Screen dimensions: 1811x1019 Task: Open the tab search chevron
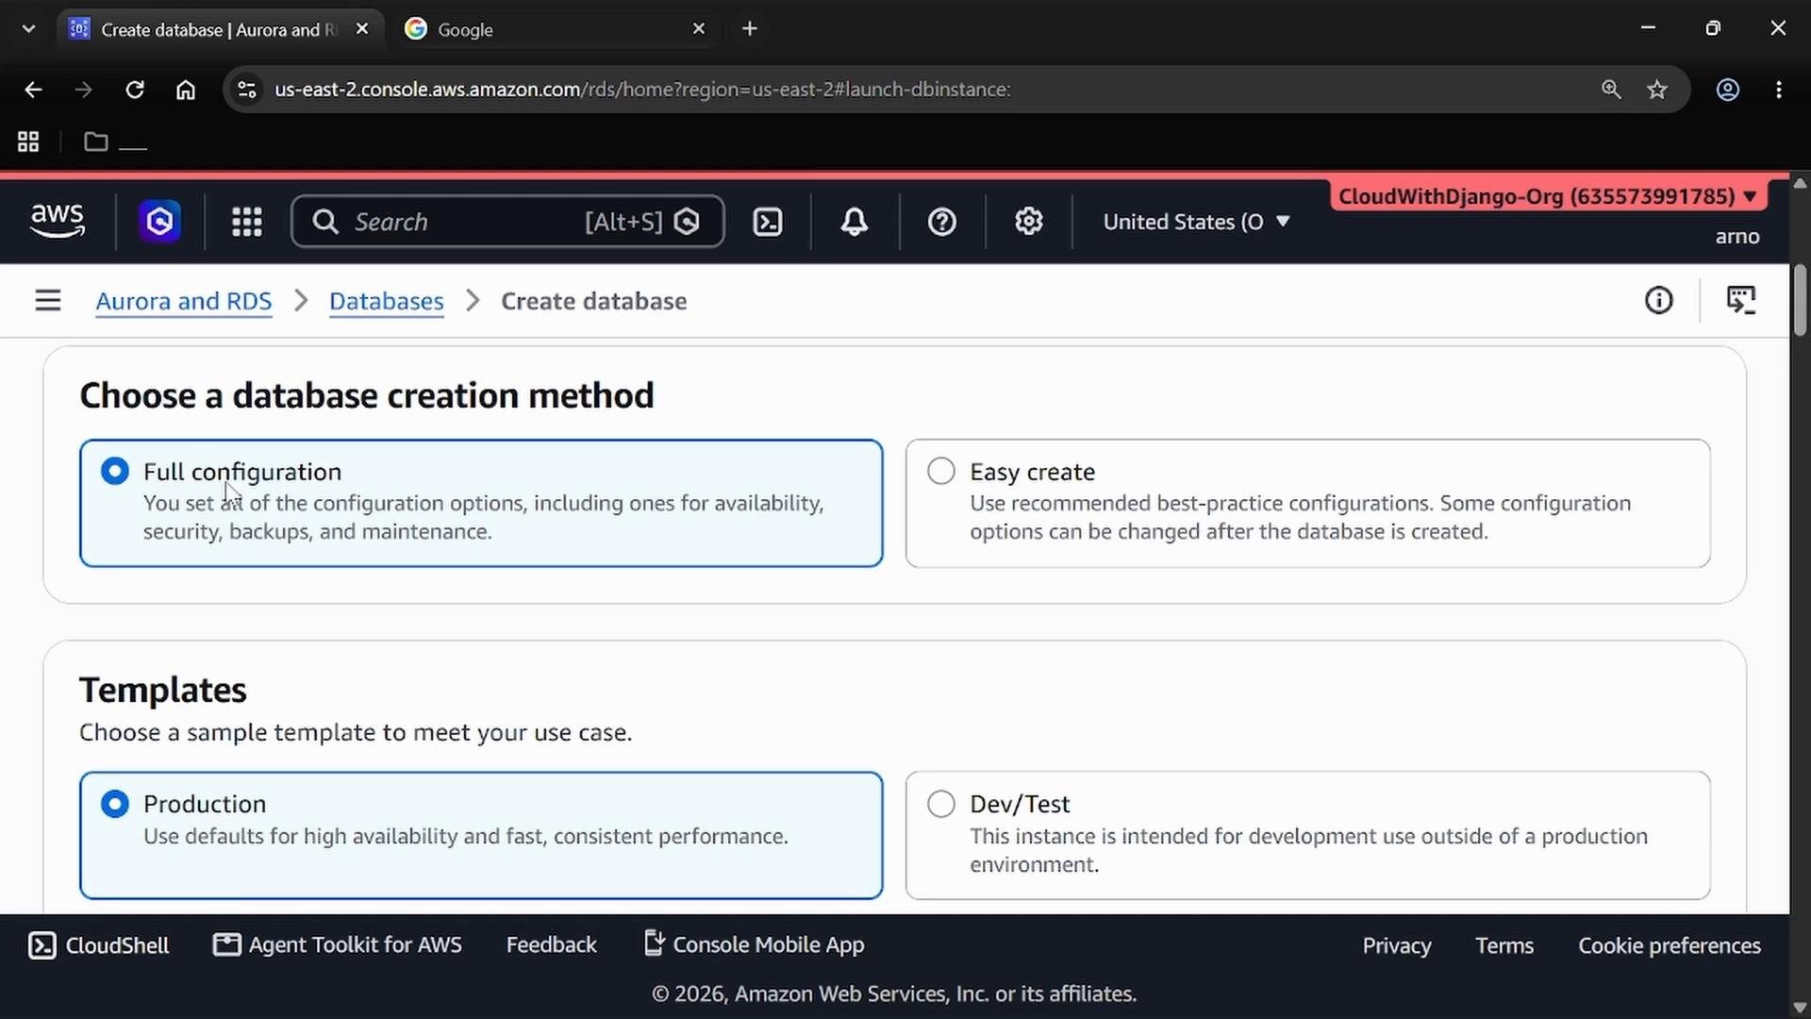[28, 28]
